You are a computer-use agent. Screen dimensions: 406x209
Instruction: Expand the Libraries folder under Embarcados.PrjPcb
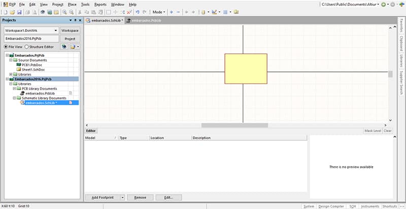(x=11, y=74)
